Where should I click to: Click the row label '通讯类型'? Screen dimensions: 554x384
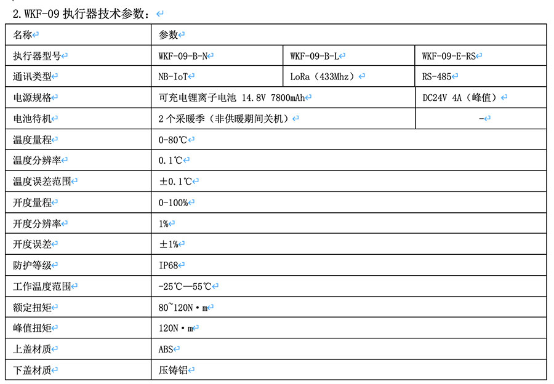coord(32,76)
